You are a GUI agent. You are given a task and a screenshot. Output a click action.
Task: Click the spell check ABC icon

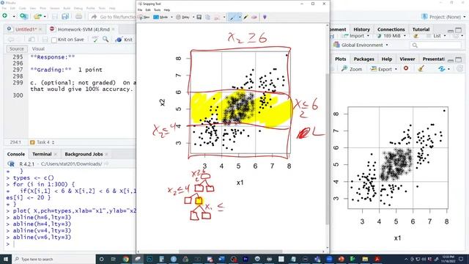point(95,39)
